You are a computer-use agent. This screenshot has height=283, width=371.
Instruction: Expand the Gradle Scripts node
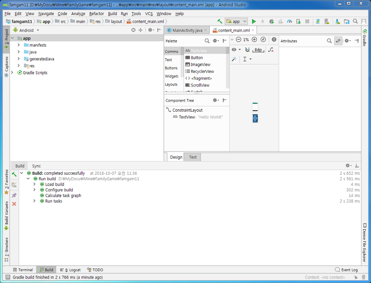(x=12, y=73)
